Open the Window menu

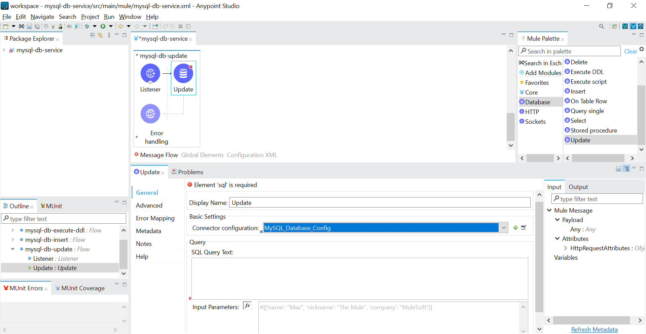pos(130,17)
